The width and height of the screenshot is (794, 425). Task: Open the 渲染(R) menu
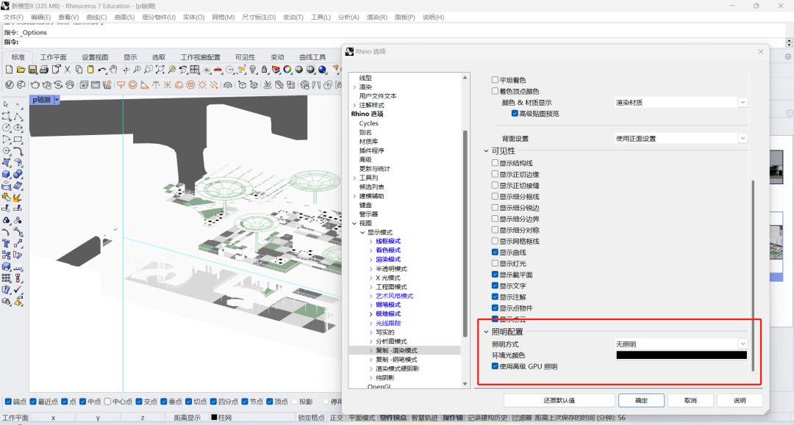pos(376,17)
